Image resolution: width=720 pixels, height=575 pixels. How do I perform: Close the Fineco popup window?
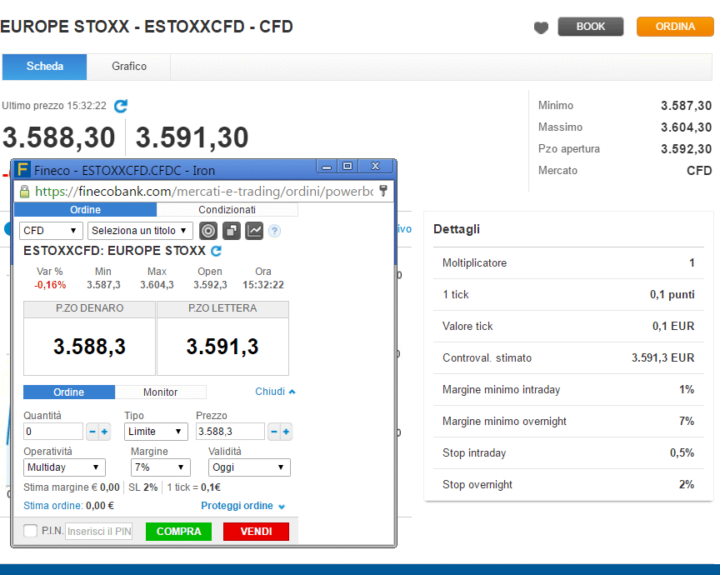(376, 167)
